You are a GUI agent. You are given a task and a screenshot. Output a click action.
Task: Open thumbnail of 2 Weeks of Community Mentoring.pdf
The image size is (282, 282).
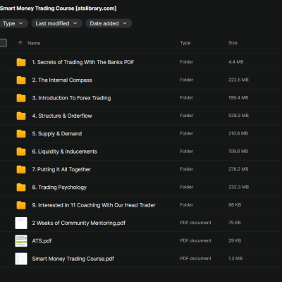[x=21, y=223]
